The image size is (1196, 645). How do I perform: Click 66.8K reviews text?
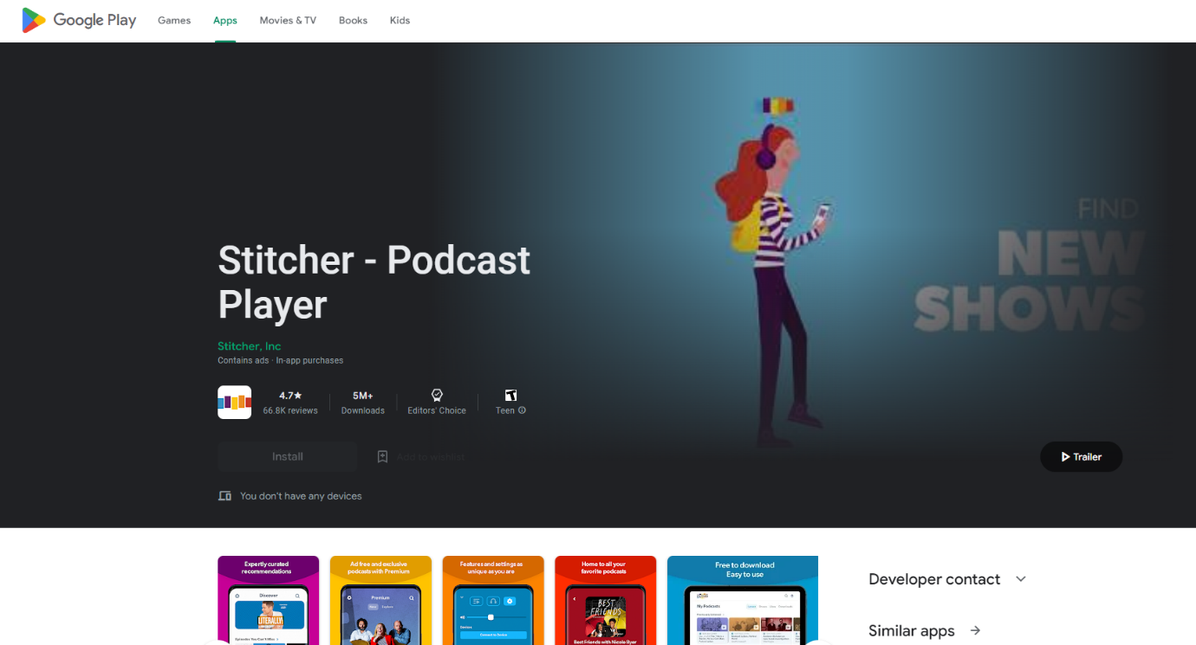click(x=290, y=410)
